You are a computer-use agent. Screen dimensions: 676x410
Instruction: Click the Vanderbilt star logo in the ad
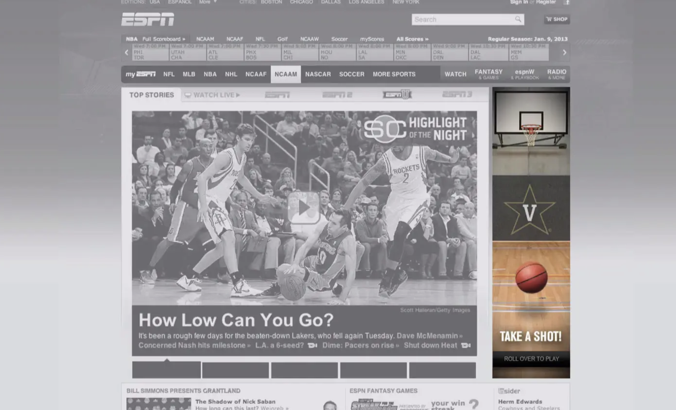click(x=530, y=210)
